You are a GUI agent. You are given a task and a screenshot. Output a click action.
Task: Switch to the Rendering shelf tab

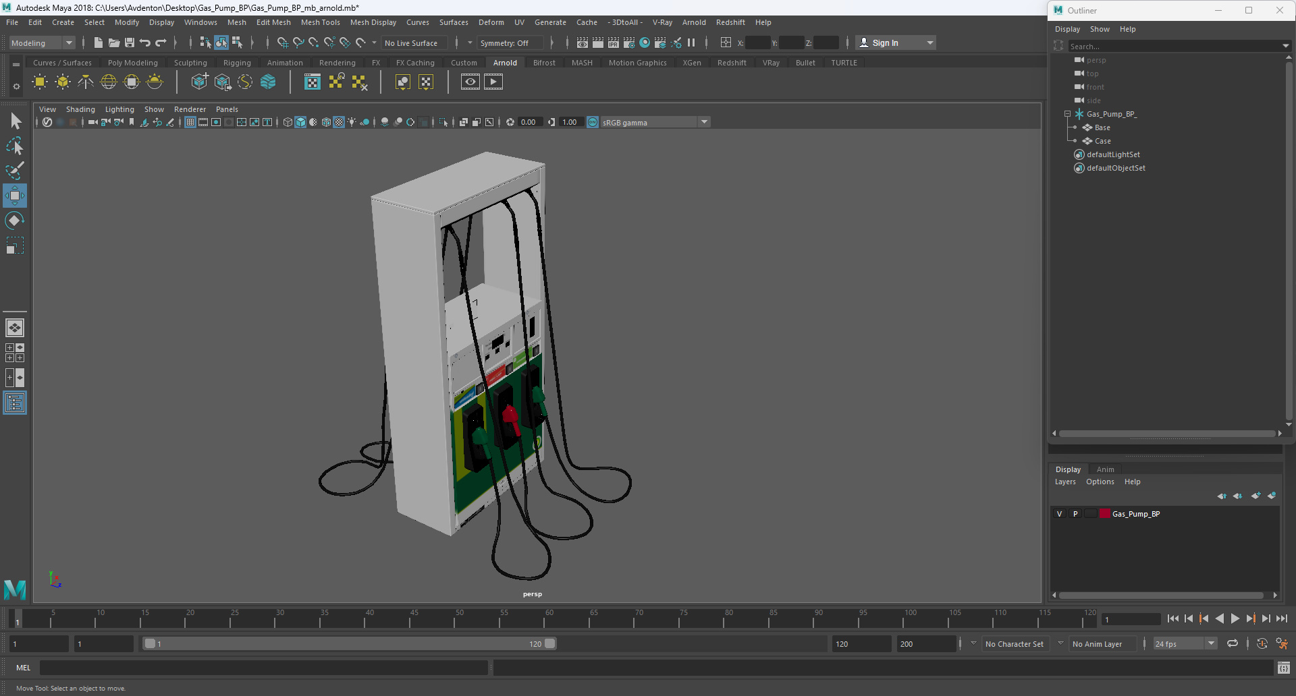click(x=337, y=63)
